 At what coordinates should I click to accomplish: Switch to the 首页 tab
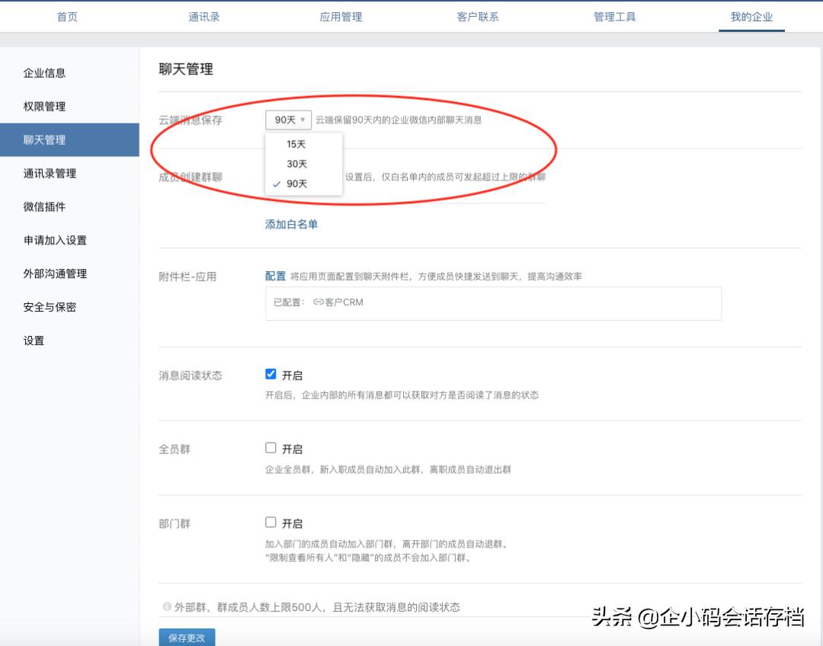pos(66,15)
